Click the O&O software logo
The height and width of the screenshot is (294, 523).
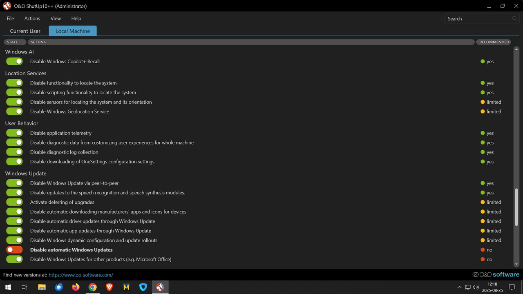(x=496, y=274)
